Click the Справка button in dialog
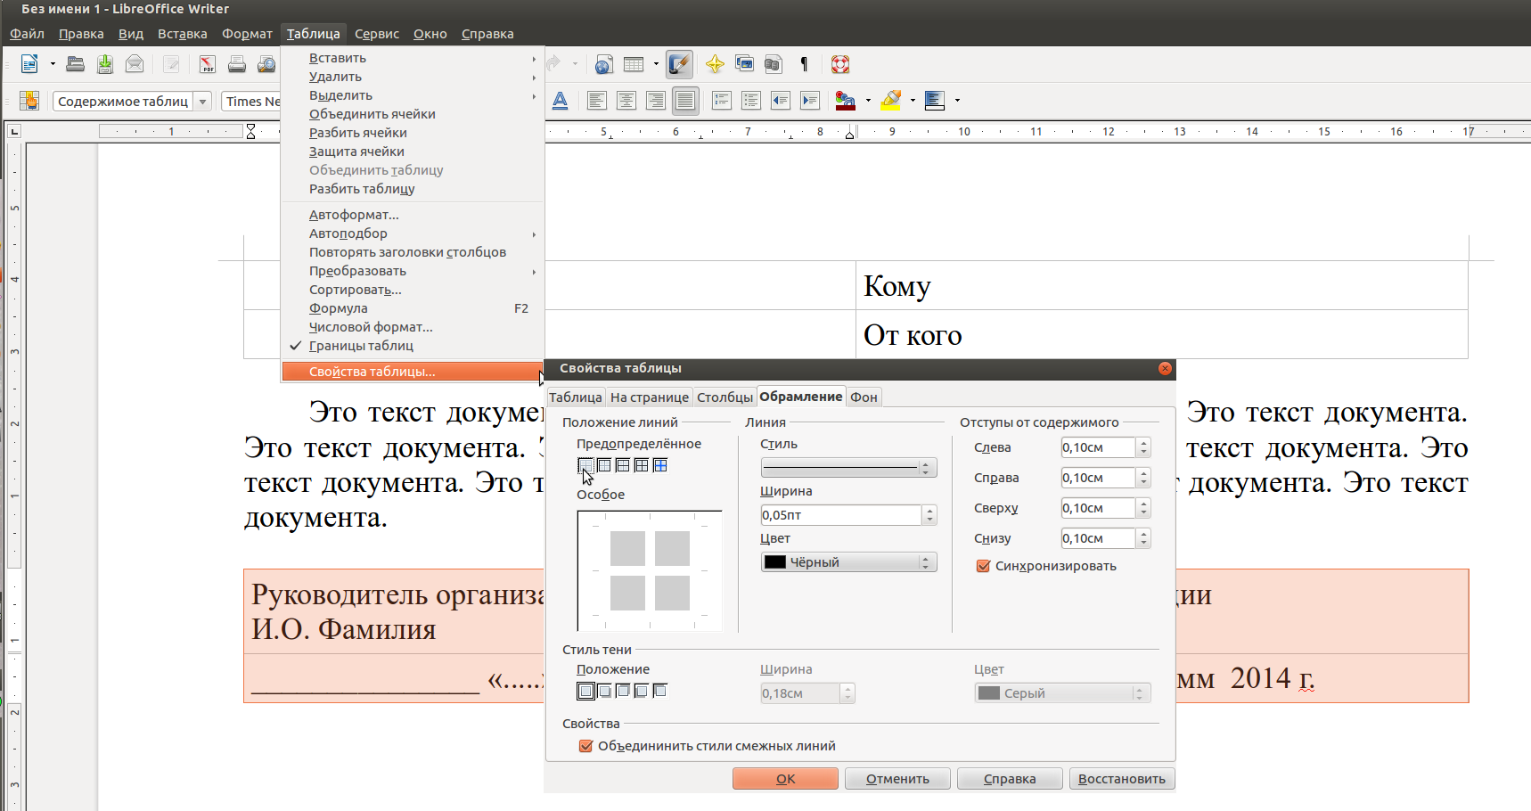 pyautogui.click(x=1010, y=779)
